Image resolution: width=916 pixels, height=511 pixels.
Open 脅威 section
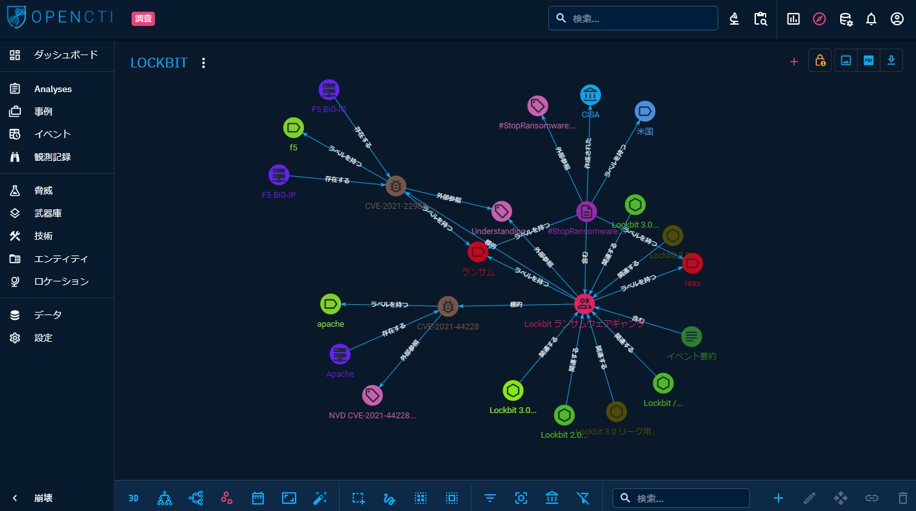(x=57, y=191)
